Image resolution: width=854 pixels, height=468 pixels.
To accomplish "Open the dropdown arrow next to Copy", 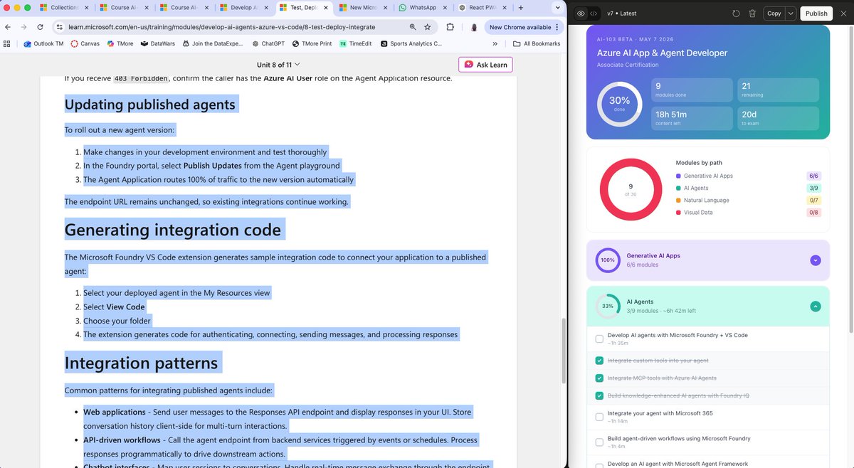I will [x=792, y=13].
